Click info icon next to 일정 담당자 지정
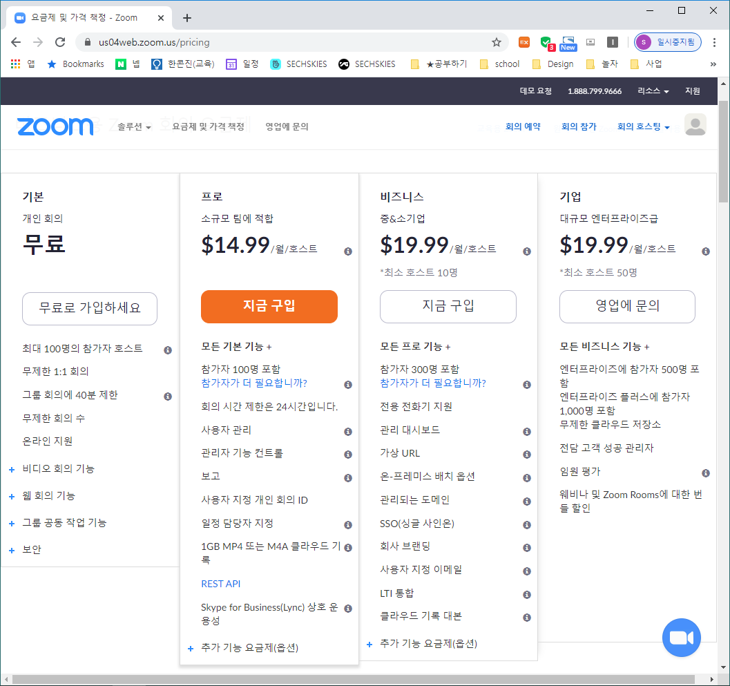This screenshot has height=686, width=730. 348,525
